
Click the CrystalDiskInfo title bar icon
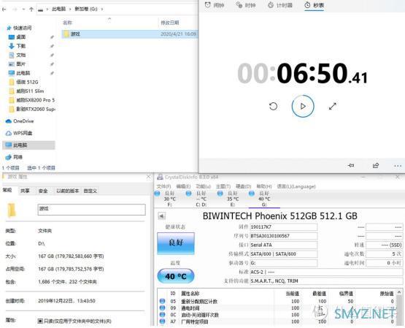pyautogui.click(x=160, y=177)
